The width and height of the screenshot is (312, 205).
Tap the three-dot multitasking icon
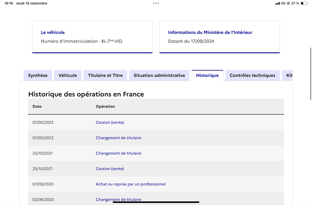[x=156, y=3]
